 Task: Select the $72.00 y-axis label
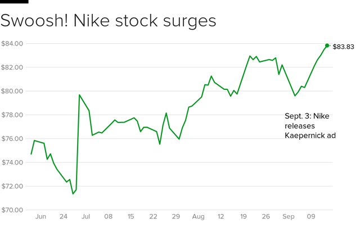click(12, 186)
